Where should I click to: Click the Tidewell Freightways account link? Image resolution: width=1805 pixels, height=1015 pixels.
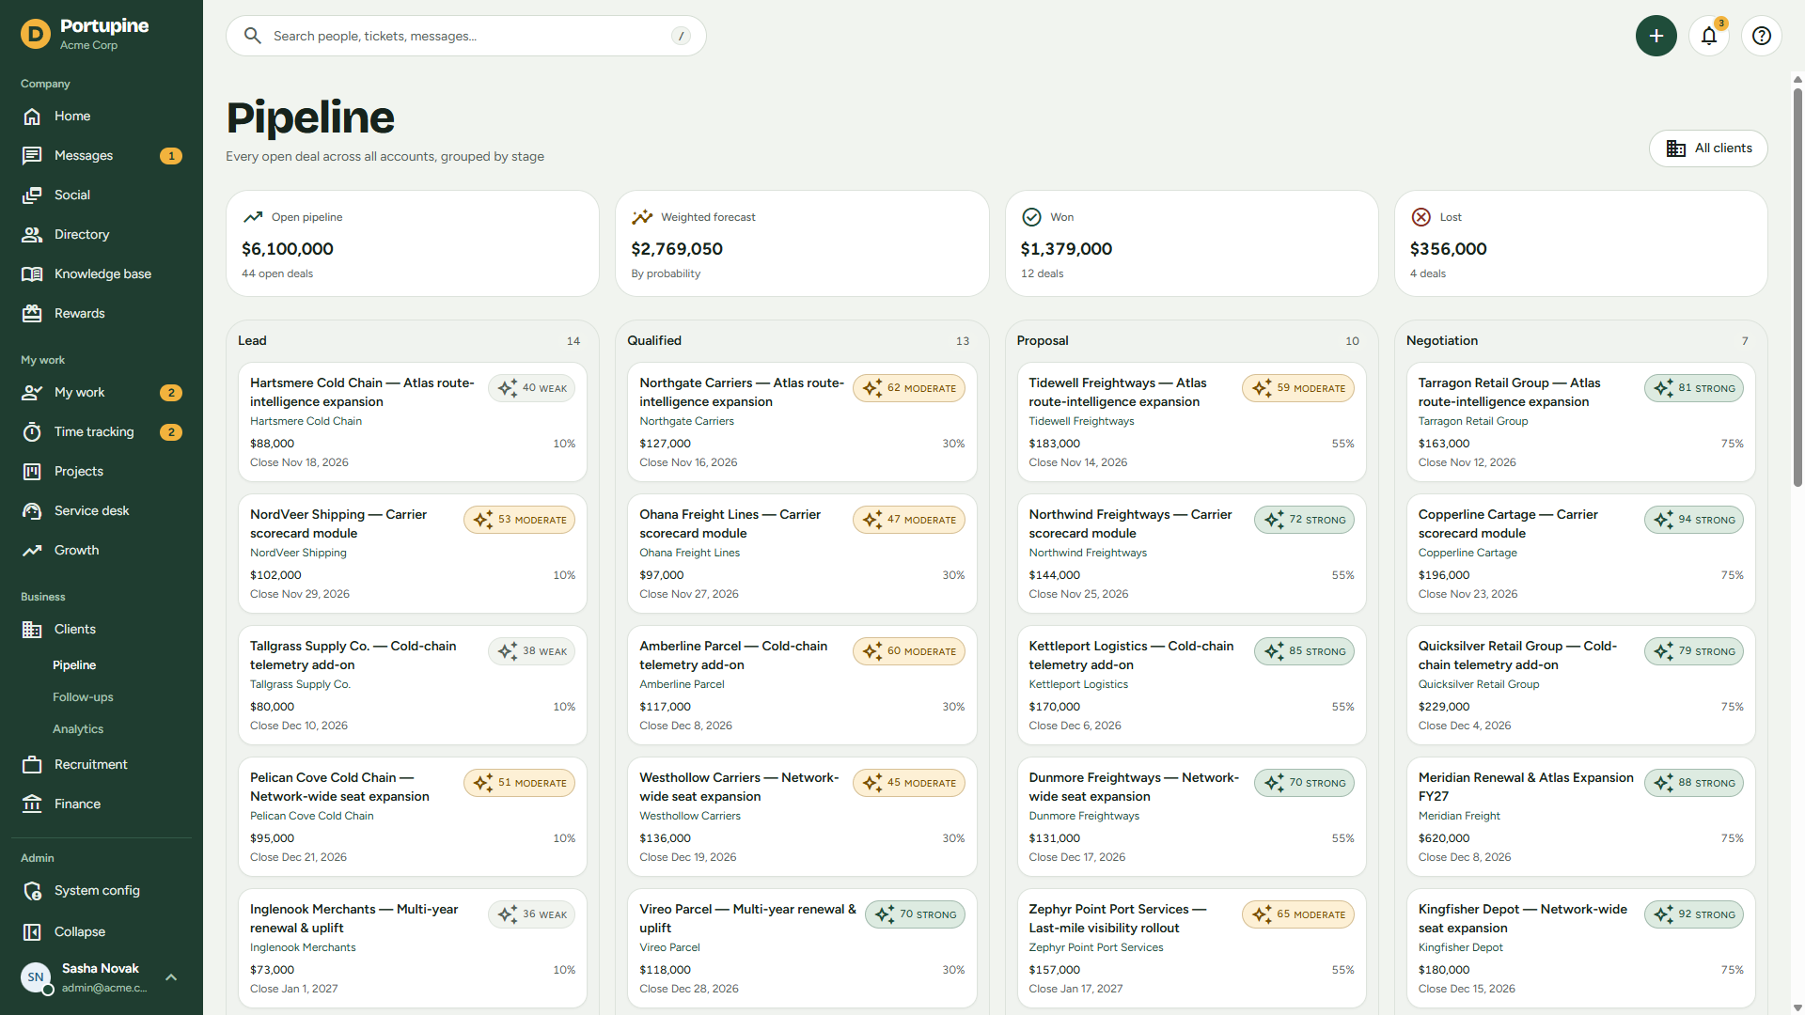click(x=1081, y=421)
